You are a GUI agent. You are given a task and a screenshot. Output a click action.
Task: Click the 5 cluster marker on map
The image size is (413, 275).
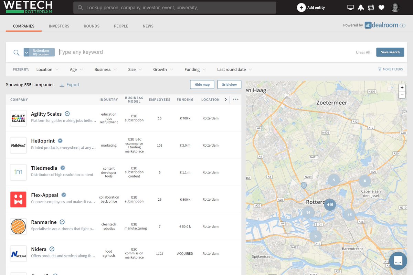[333, 180]
